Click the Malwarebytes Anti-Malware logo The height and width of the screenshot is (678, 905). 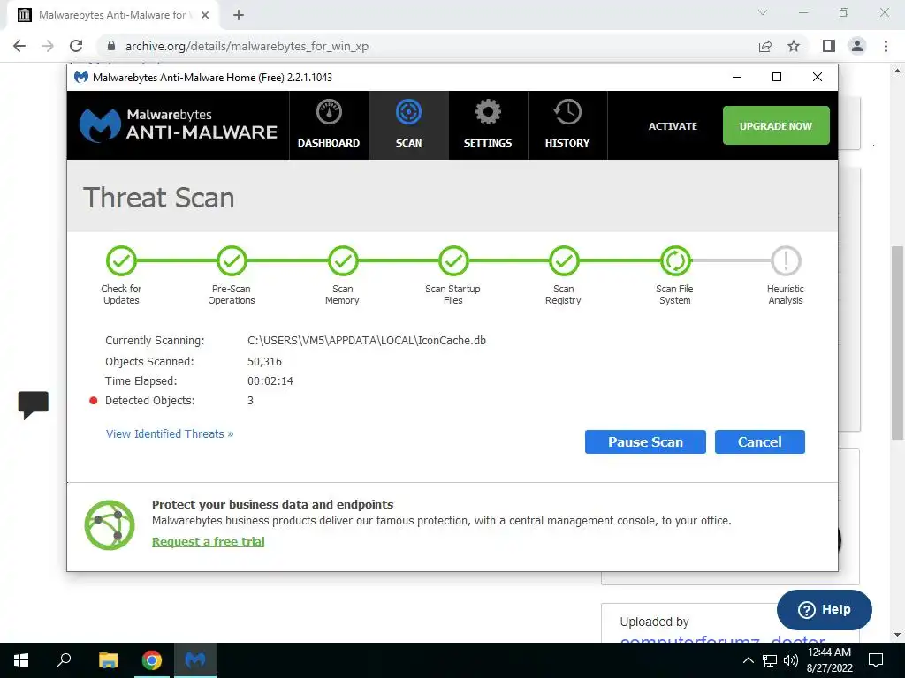tap(178, 125)
